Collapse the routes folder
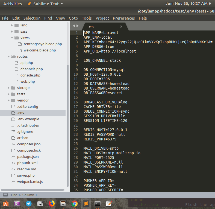This screenshot has height=209, width=215. click(x=9, y=57)
